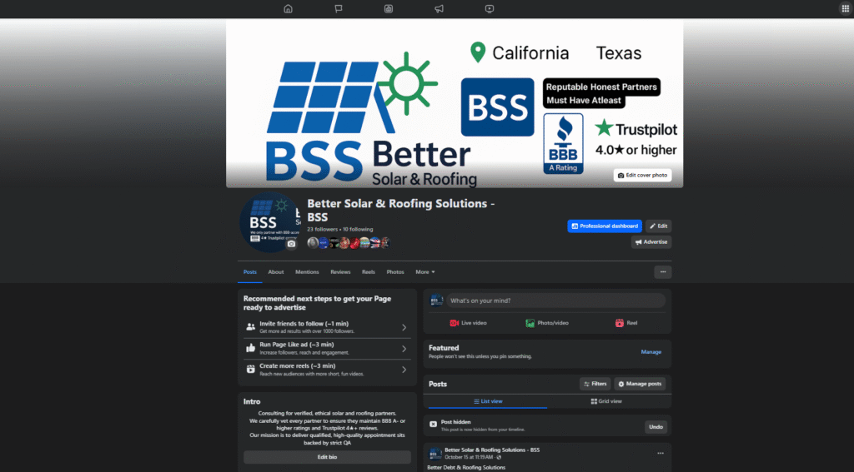
Task: Click the camera icon on profile picture
Action: (x=291, y=244)
